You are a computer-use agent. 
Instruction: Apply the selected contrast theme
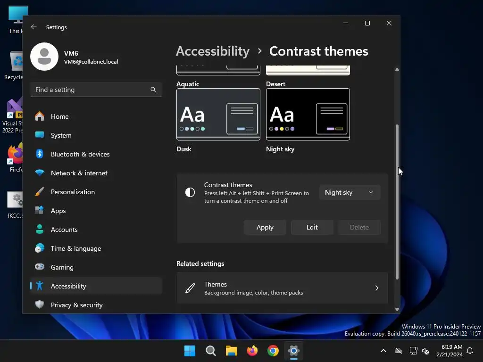[x=265, y=227]
